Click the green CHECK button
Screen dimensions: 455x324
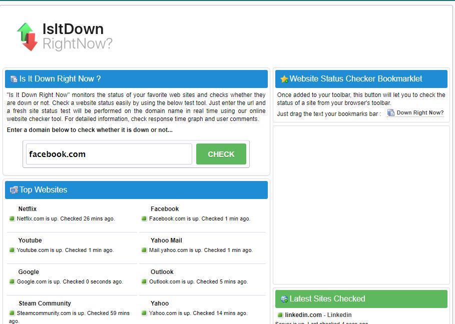pos(221,154)
